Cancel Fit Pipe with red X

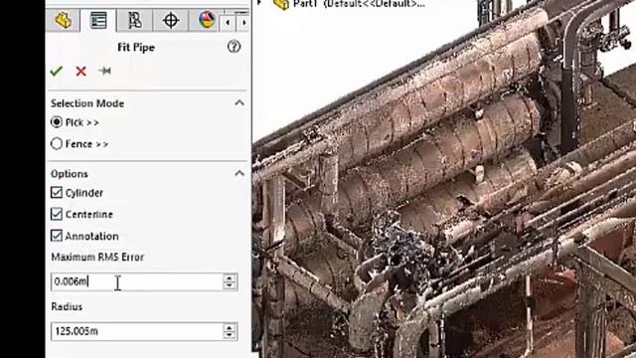(x=81, y=72)
